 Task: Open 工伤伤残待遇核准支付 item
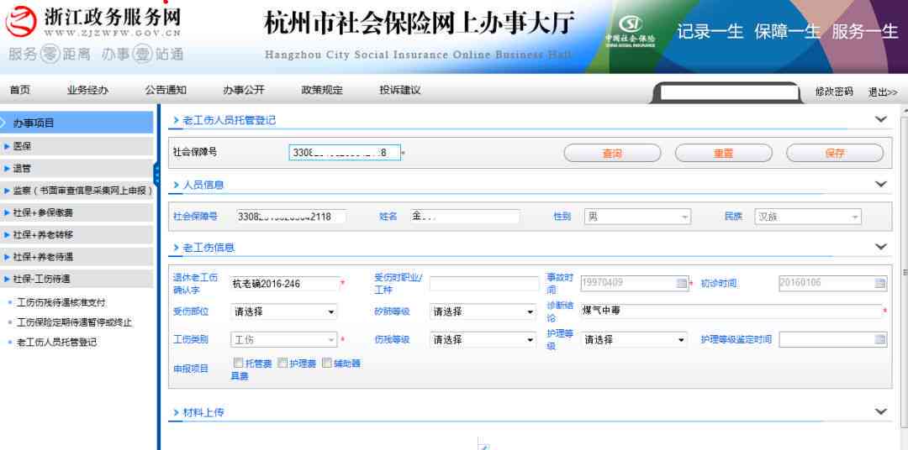point(61,302)
